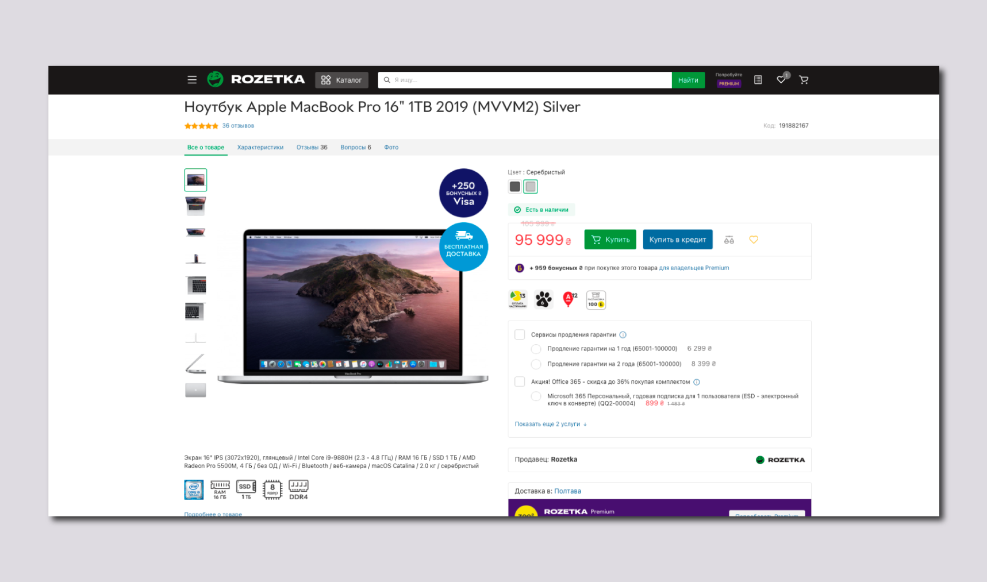This screenshot has width=987, height=582.
Task: Check the warranty extension services checkbox
Action: coord(520,334)
